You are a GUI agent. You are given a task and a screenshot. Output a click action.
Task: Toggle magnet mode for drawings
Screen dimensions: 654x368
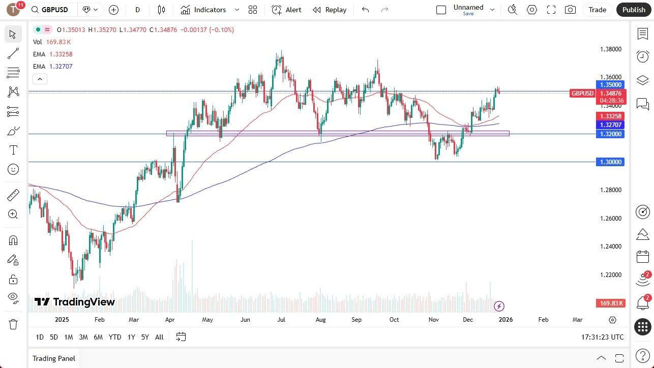pos(13,240)
